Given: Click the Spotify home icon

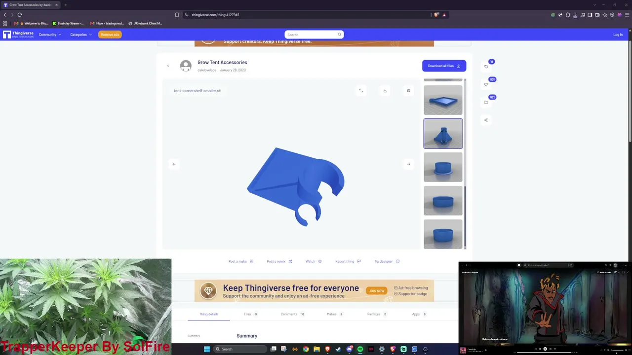Looking at the screenshot, I should pyautogui.click(x=519, y=265).
